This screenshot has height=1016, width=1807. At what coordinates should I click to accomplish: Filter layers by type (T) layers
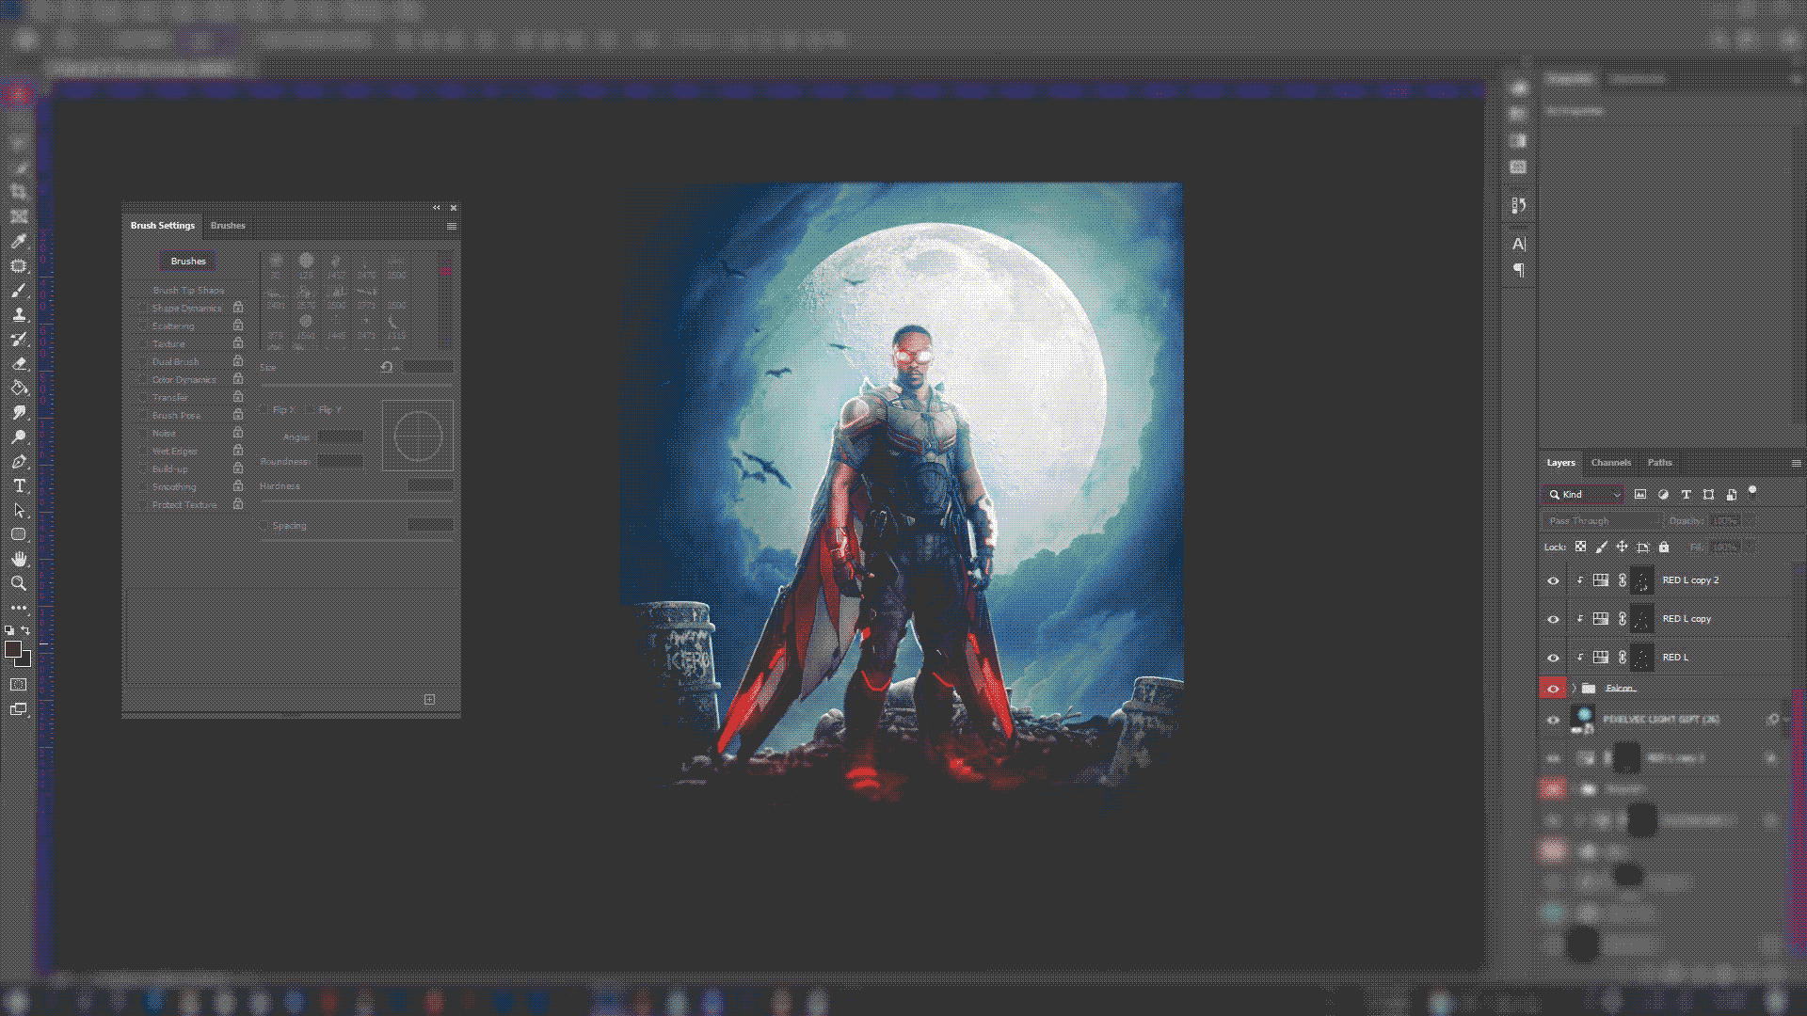tap(1686, 494)
